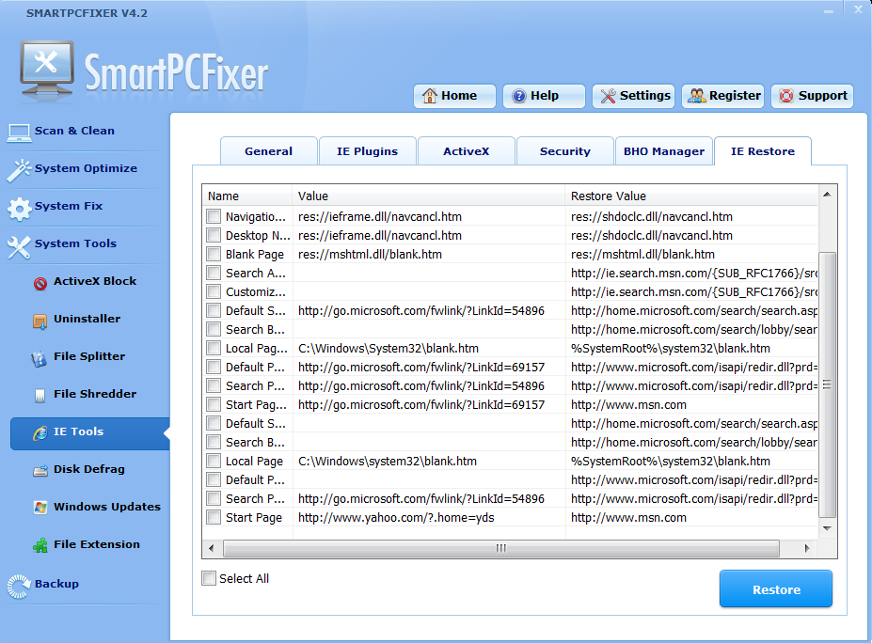Tick the Select All checkbox

click(209, 578)
